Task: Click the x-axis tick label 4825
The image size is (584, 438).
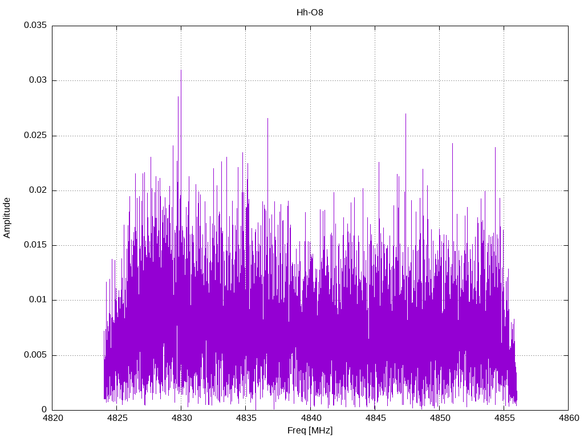Action: pos(117,418)
